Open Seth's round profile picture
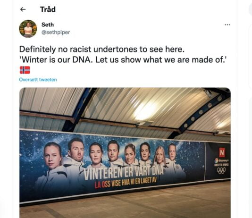This screenshot has height=218, width=252. coord(28,29)
